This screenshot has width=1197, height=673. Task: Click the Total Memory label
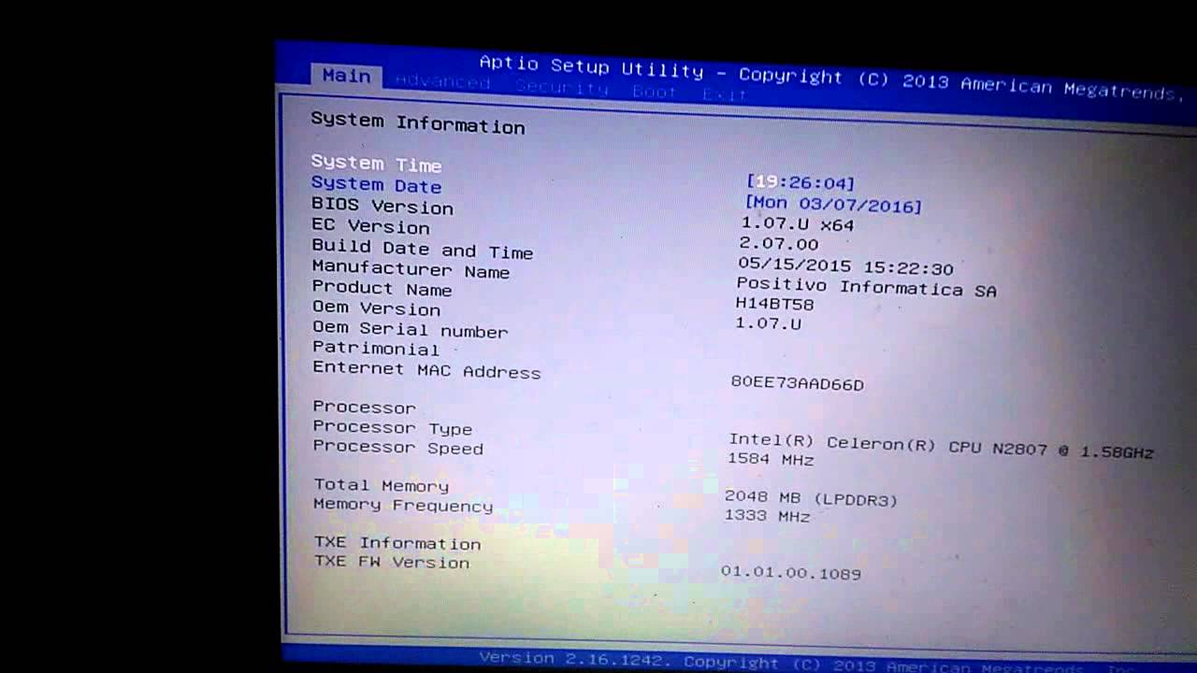[x=381, y=485]
